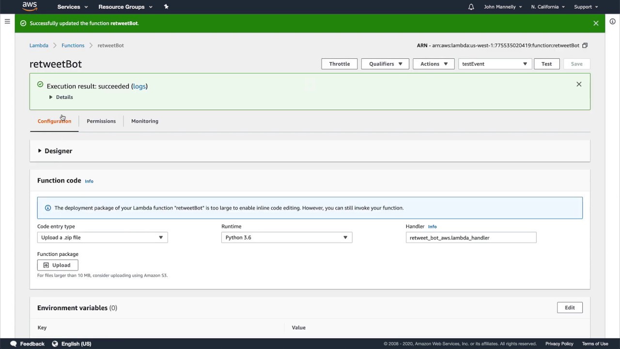The image size is (620, 349).
Task: Click the Test button
Action: point(546,64)
